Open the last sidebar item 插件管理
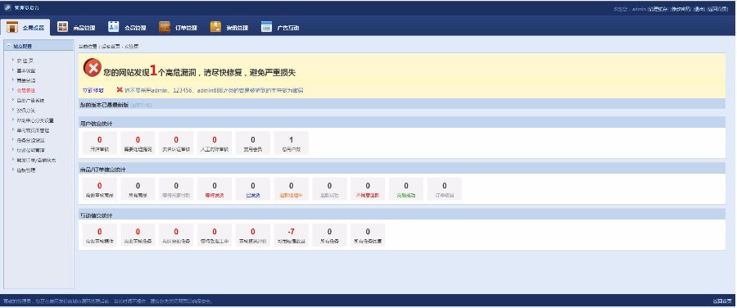 26,170
